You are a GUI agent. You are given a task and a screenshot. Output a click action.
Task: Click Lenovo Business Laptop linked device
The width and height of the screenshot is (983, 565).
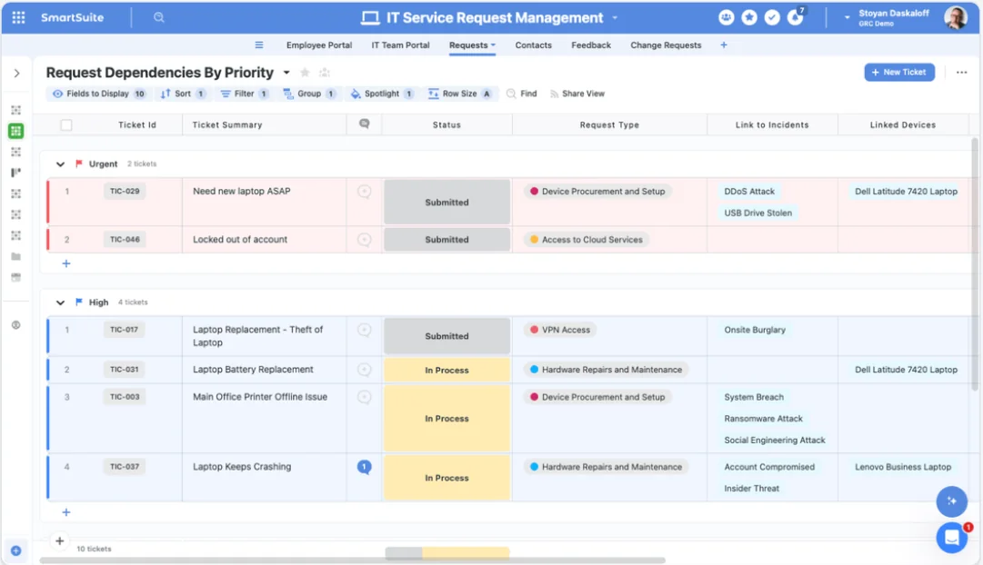tap(903, 467)
